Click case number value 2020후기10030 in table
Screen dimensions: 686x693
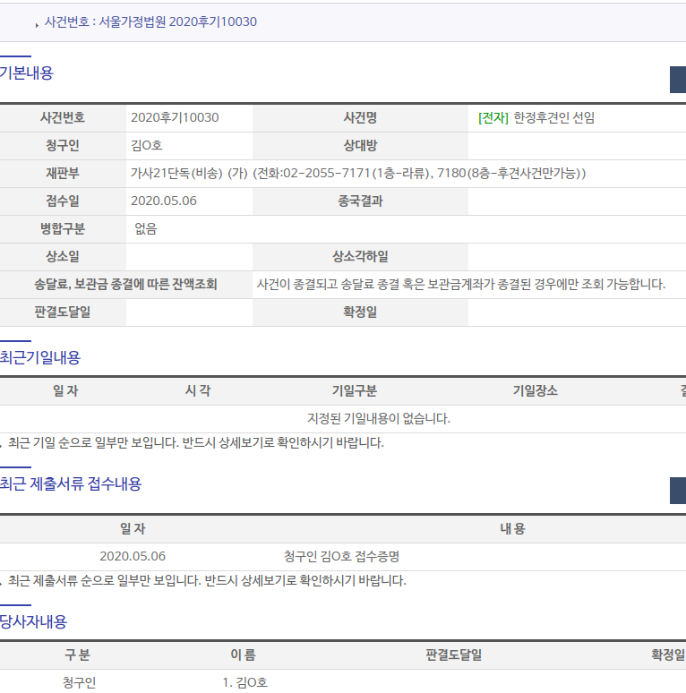[175, 117]
